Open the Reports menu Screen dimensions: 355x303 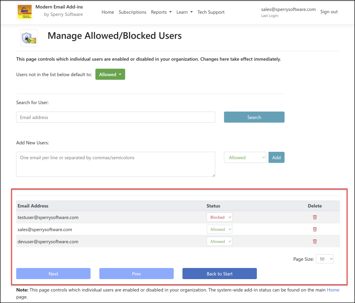(161, 12)
